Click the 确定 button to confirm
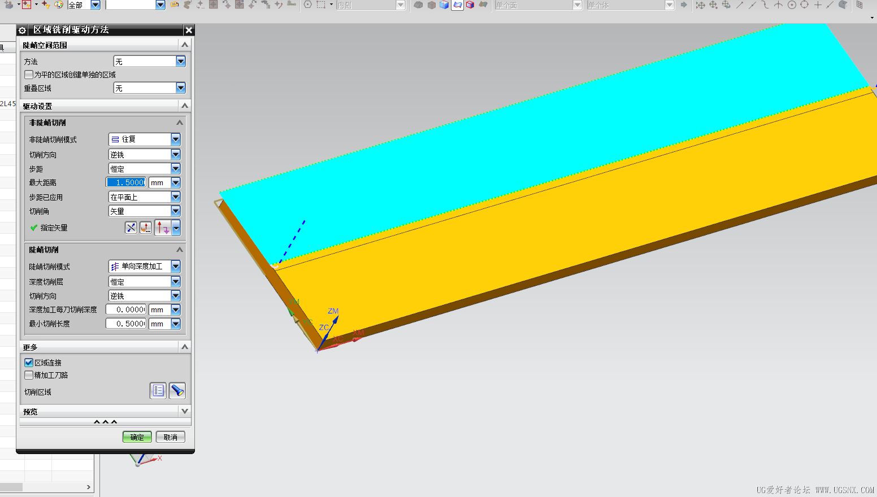Viewport: 877px width, 497px height. pos(137,437)
